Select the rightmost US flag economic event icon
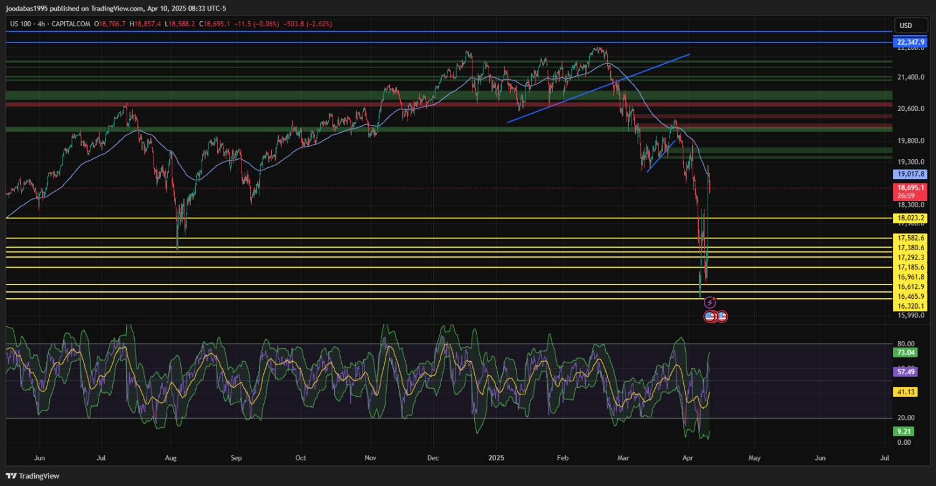The width and height of the screenshot is (936, 486). pyautogui.click(x=722, y=316)
